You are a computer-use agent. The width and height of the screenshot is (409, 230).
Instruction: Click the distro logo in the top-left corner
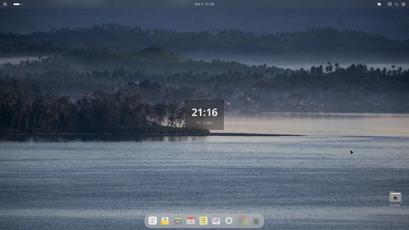(x=5, y=4)
